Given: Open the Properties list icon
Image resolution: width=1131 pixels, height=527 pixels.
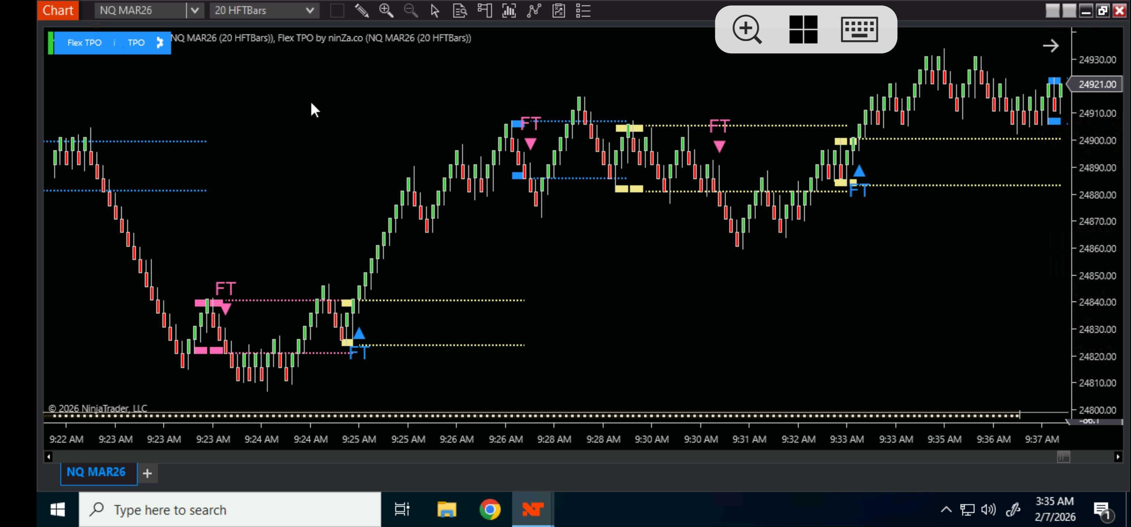Looking at the screenshot, I should click(x=583, y=11).
